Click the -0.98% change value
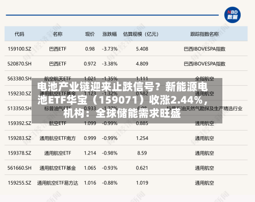The width and height of the screenshot is (255, 202). tap(110, 153)
